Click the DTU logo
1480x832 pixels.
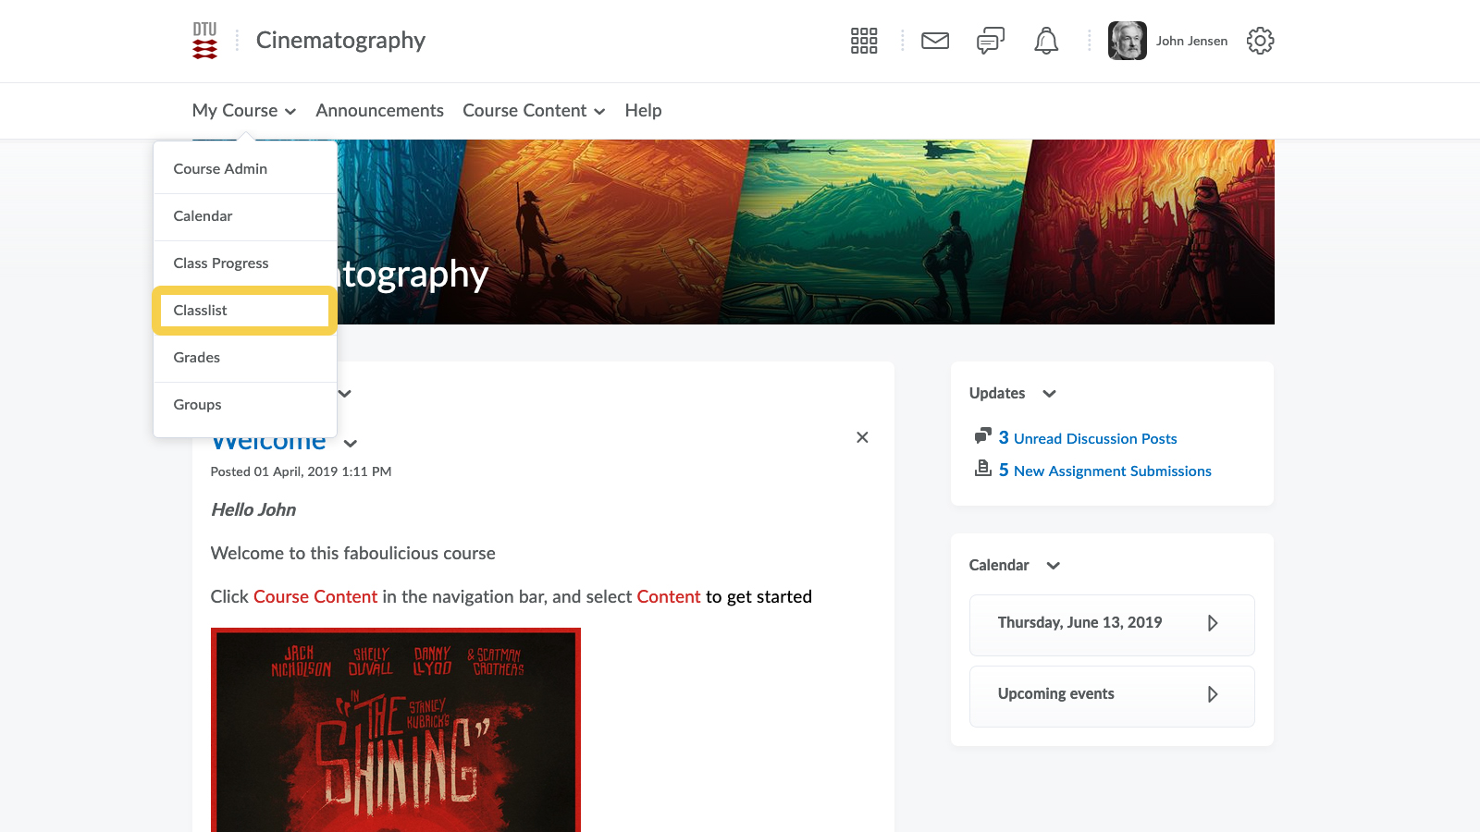pos(204,41)
